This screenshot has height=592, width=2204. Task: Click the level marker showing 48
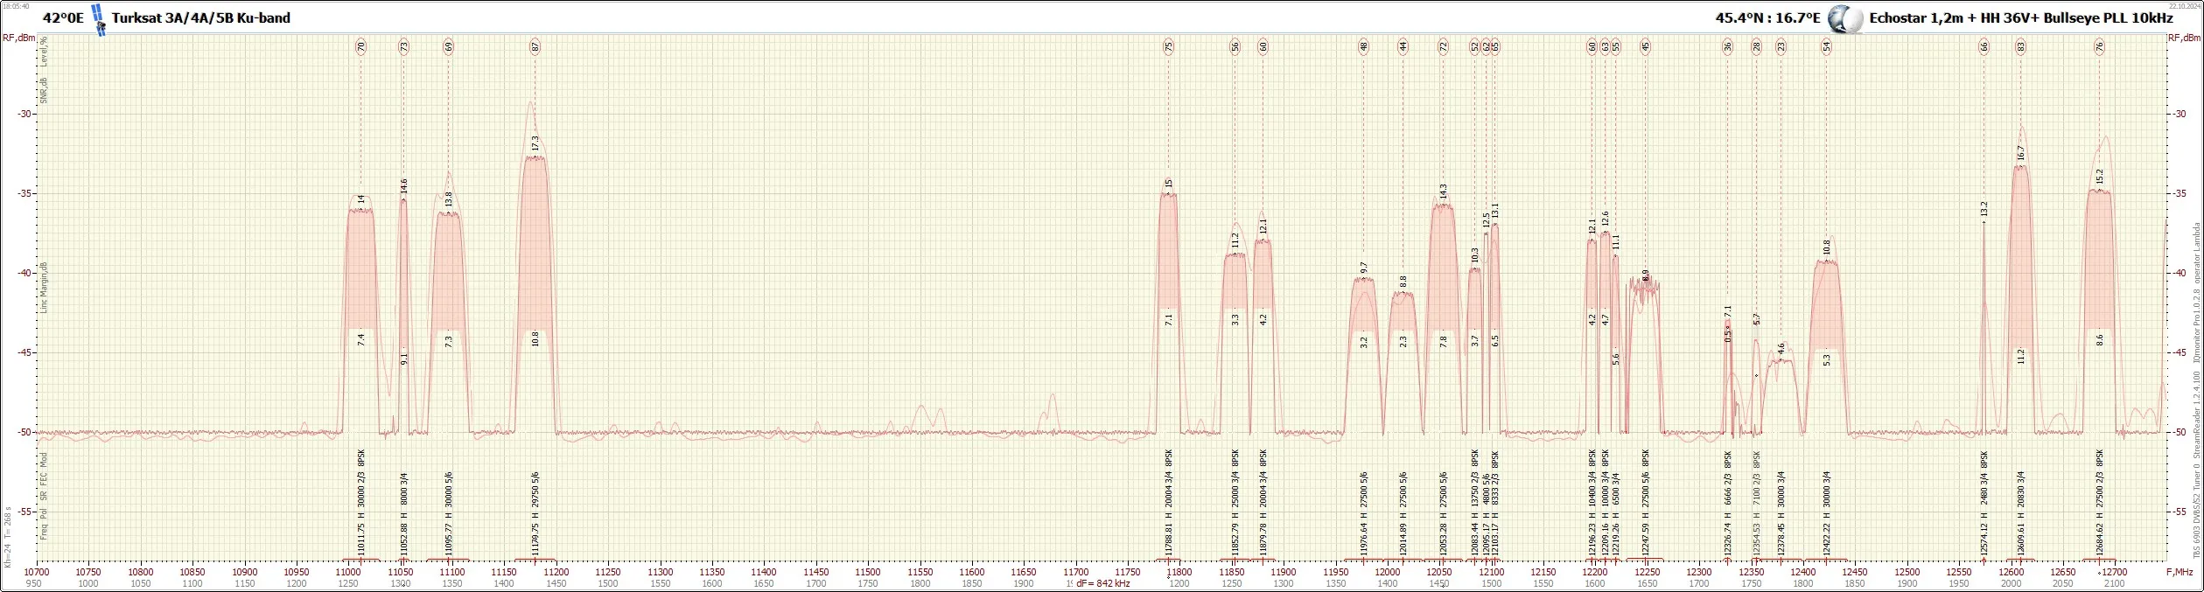tap(1363, 47)
